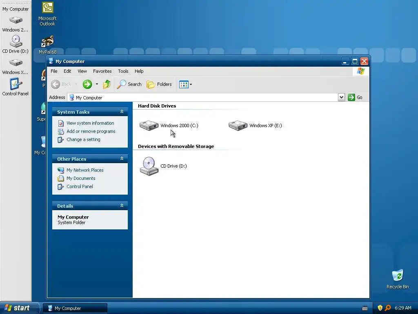The image size is (418, 314).
Task: Maximize the My Computer window
Action: pyautogui.click(x=355, y=61)
